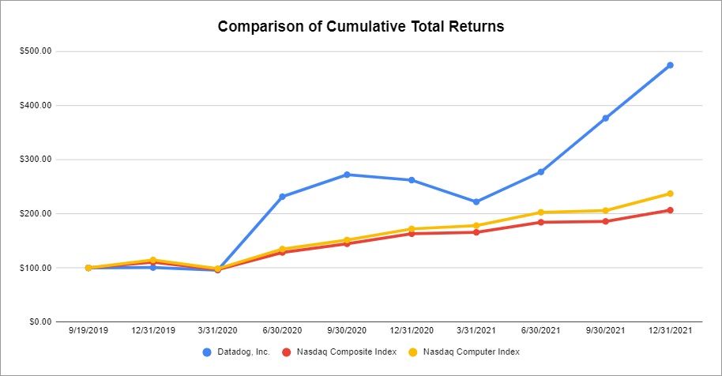
Task: Click Datadog's data point at 9/30/2020
Action: [x=347, y=175]
